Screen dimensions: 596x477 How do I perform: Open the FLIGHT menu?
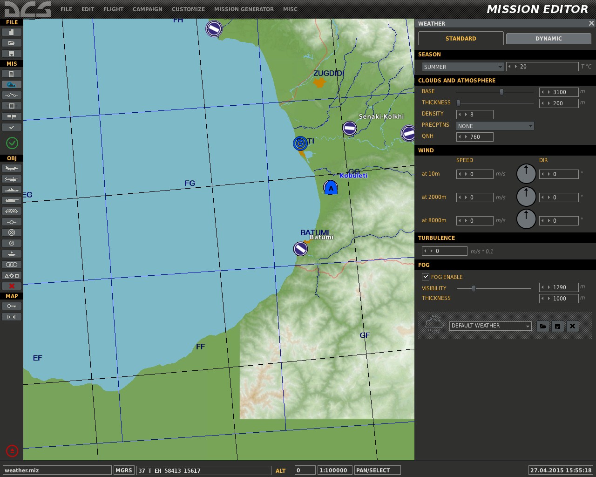pyautogui.click(x=113, y=9)
